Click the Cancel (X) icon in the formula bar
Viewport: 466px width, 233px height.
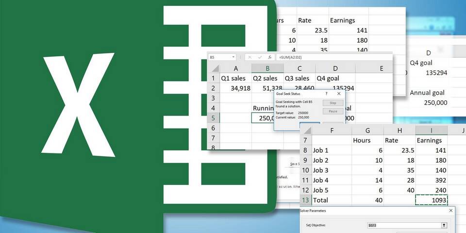tap(250, 57)
